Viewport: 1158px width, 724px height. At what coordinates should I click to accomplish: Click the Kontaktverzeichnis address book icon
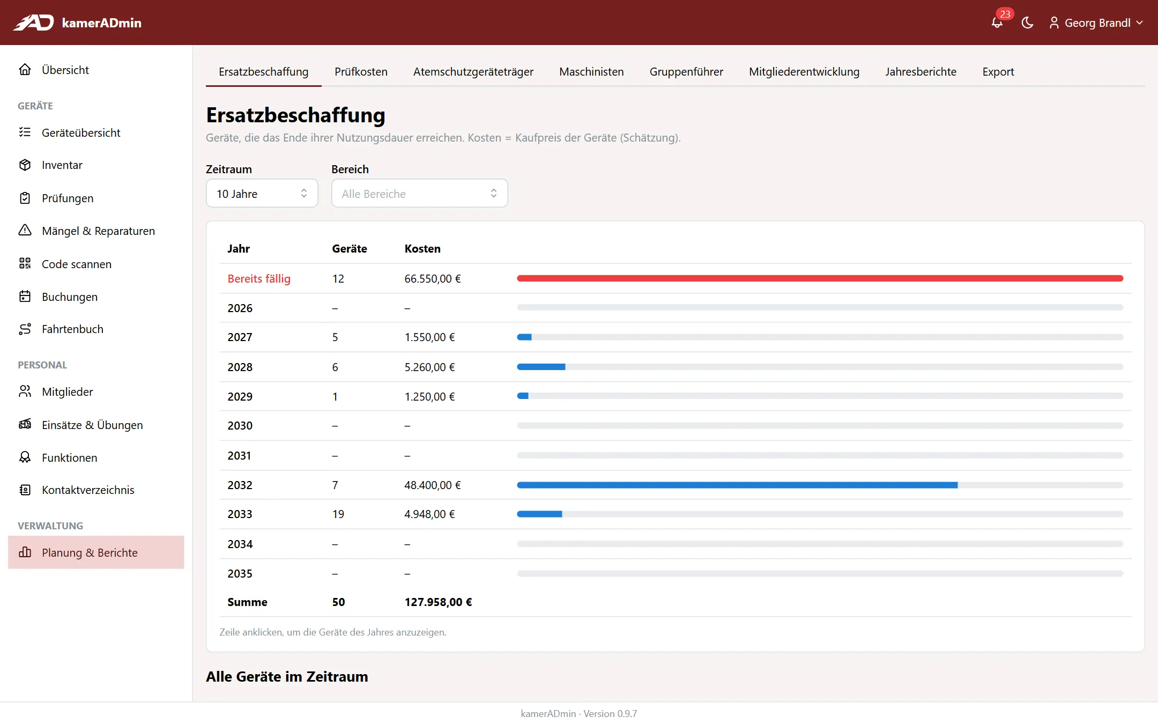coord(25,490)
